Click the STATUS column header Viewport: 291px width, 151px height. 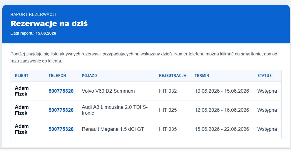[x=265, y=76]
